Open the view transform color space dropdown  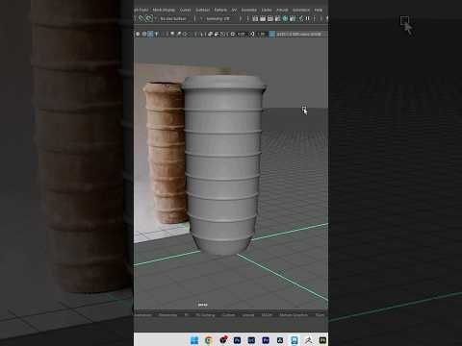(x=298, y=34)
